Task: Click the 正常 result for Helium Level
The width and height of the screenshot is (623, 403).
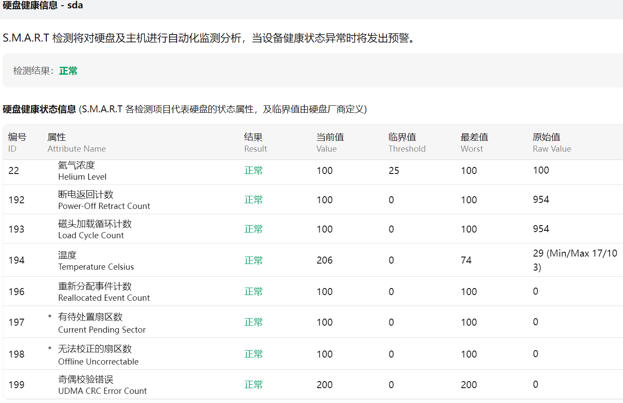Action: pyautogui.click(x=254, y=171)
